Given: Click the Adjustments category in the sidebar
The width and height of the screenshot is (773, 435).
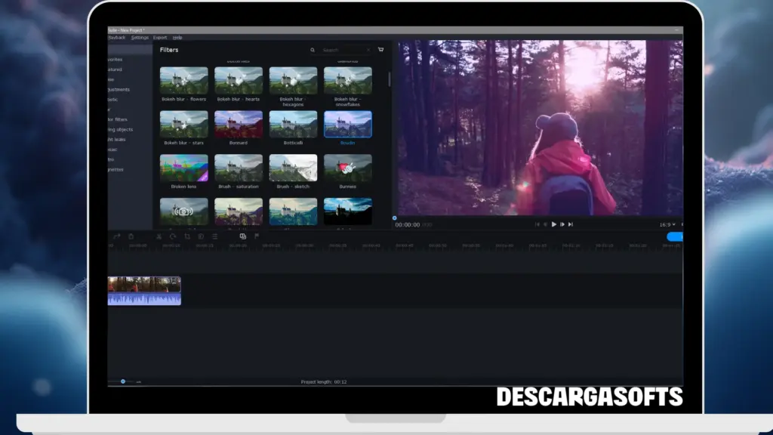Looking at the screenshot, I should 125,89.
